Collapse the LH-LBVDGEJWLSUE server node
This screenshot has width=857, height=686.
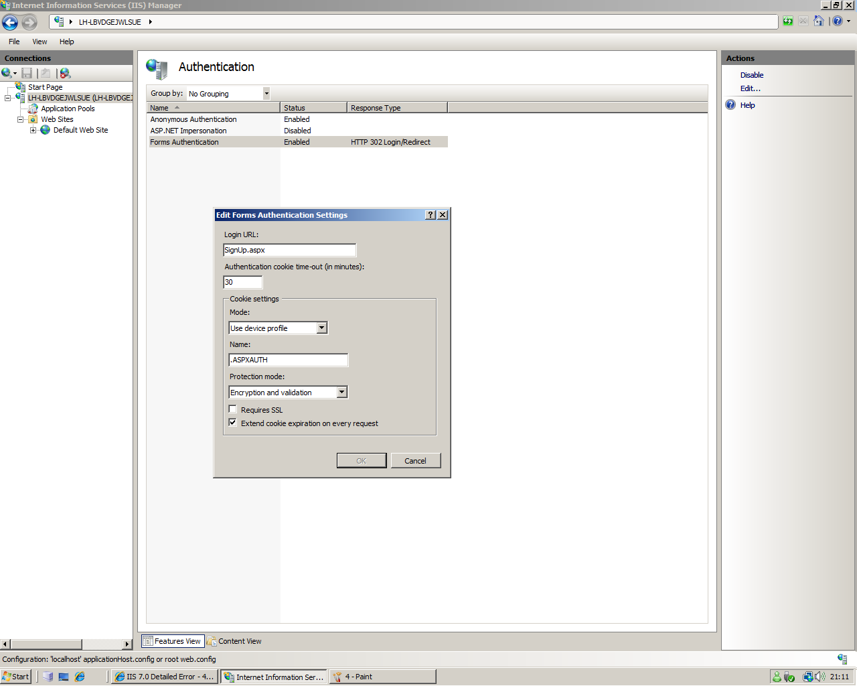pos(8,98)
